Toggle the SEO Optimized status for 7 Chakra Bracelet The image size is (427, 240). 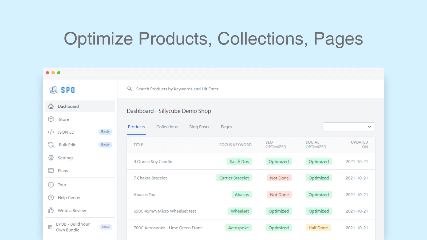point(279,178)
